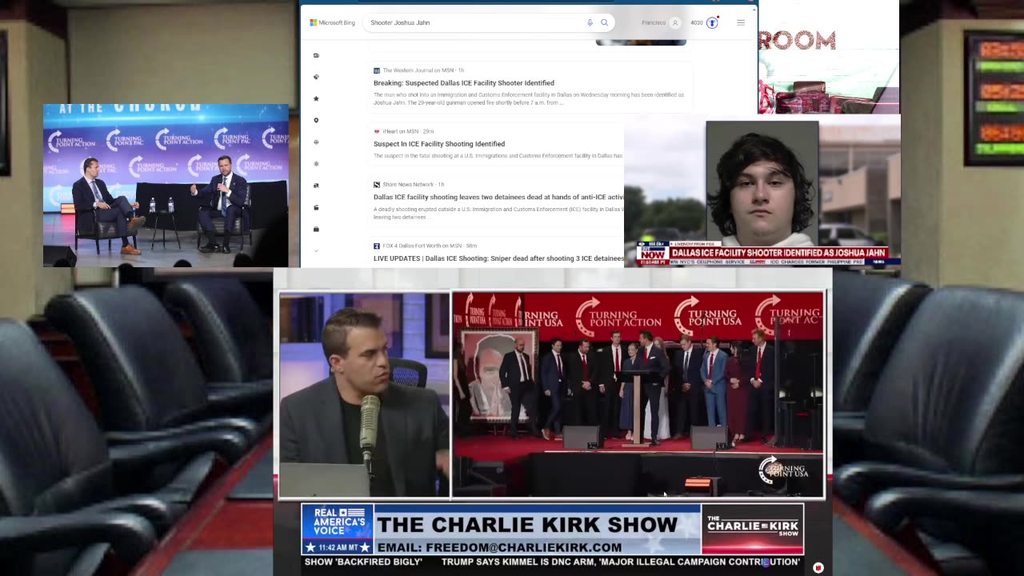Image resolution: width=1024 pixels, height=576 pixels.
Task: Open the hamburger settings menu in Bing
Action: (741, 22)
